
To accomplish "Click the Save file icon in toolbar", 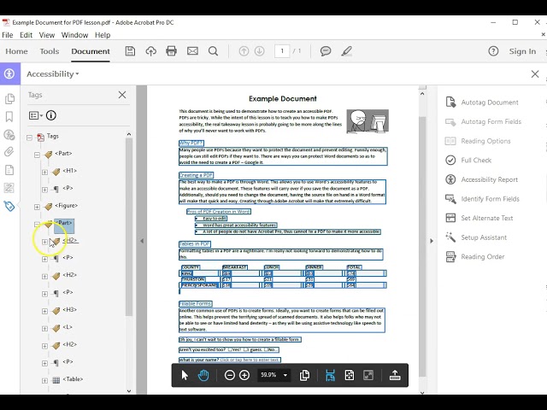I will point(130,51).
